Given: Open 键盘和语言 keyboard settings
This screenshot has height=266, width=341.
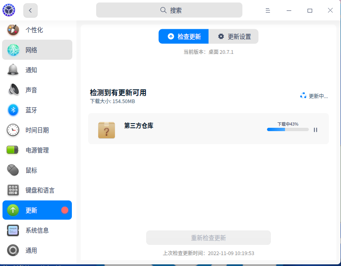Looking at the screenshot, I should pyautogui.click(x=13, y=190).
